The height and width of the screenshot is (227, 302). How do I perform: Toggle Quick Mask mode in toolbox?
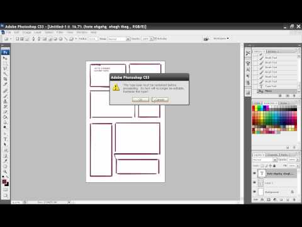click(6, 190)
